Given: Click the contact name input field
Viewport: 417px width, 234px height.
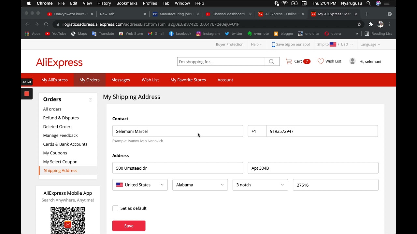Looking at the screenshot, I should (x=178, y=131).
